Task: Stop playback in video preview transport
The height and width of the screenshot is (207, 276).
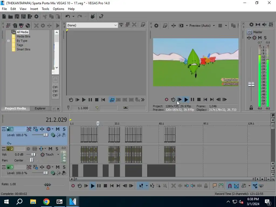Action: coord(199,100)
